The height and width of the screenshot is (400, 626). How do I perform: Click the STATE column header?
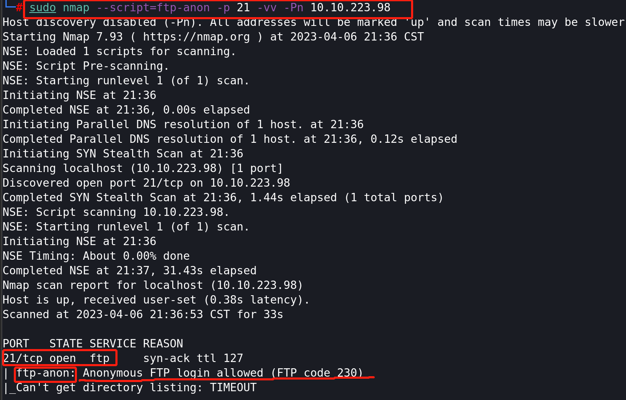coord(66,344)
